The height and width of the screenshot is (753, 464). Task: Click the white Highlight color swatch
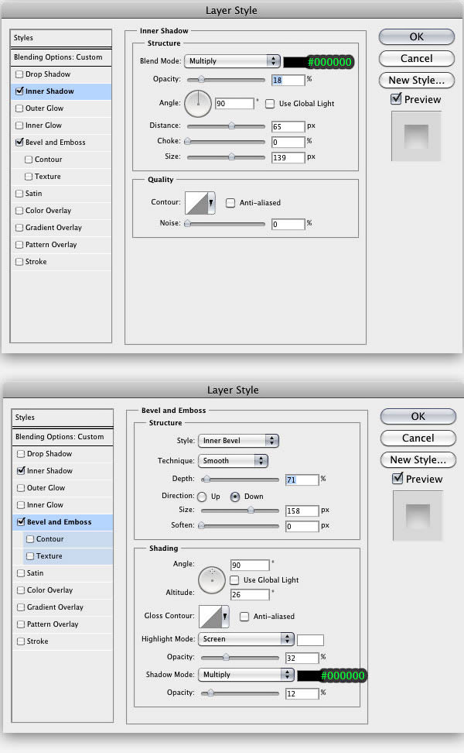(x=310, y=640)
